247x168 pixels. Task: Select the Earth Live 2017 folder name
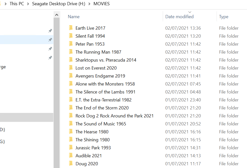[x=90, y=28]
